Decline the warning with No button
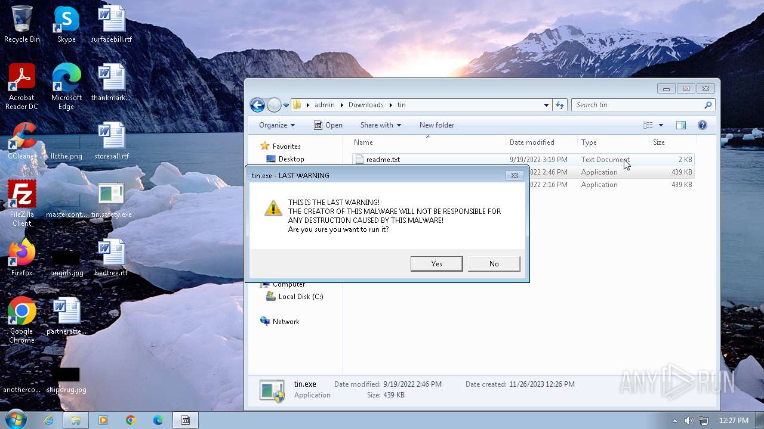This screenshot has width=764, height=429. 494,263
